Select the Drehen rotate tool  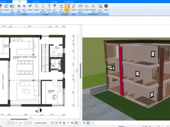tap(6, 8)
